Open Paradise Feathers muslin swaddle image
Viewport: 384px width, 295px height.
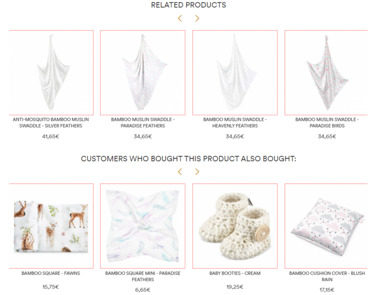coord(143,73)
